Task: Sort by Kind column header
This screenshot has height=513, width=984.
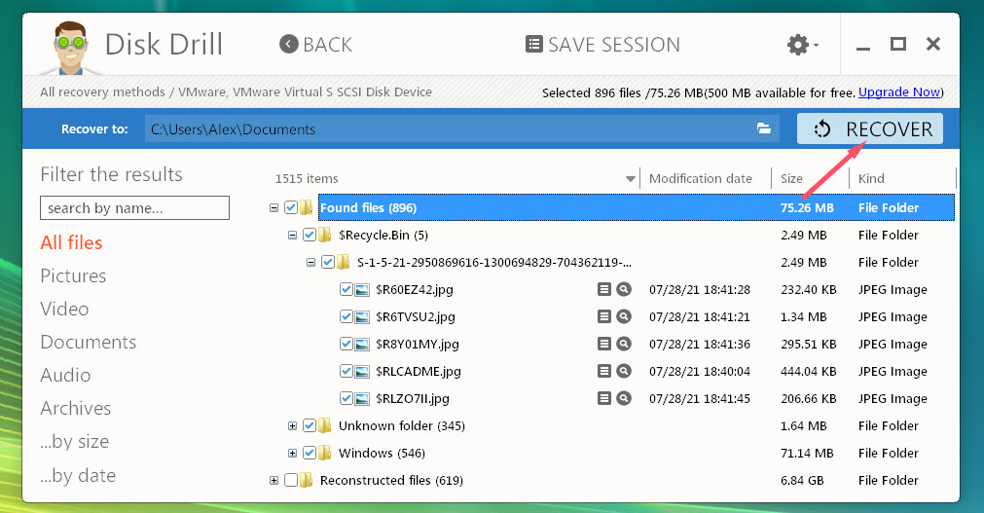Action: point(872,178)
